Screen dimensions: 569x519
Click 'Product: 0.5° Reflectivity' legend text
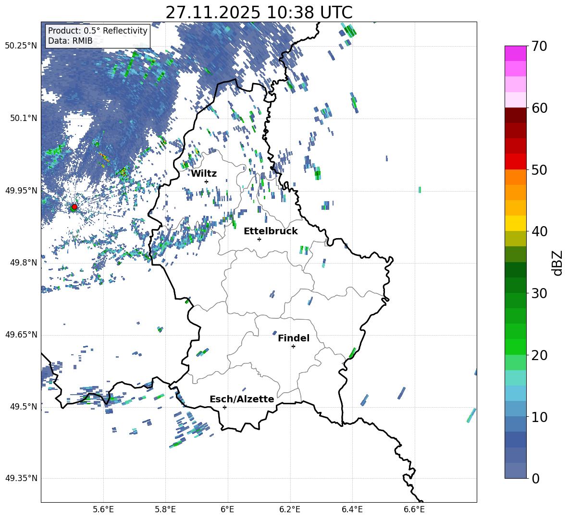98,31
